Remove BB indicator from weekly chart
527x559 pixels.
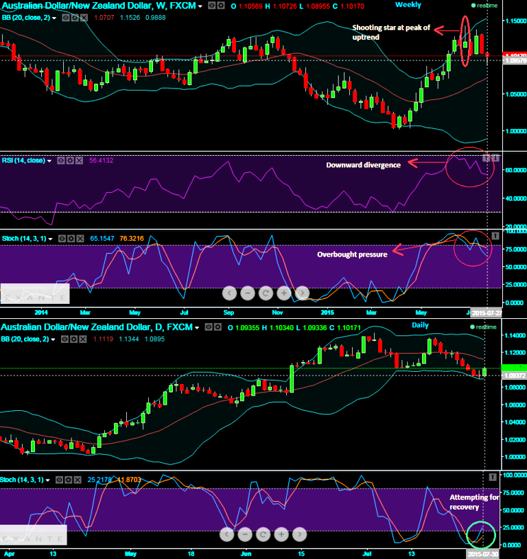pyautogui.click(x=84, y=18)
